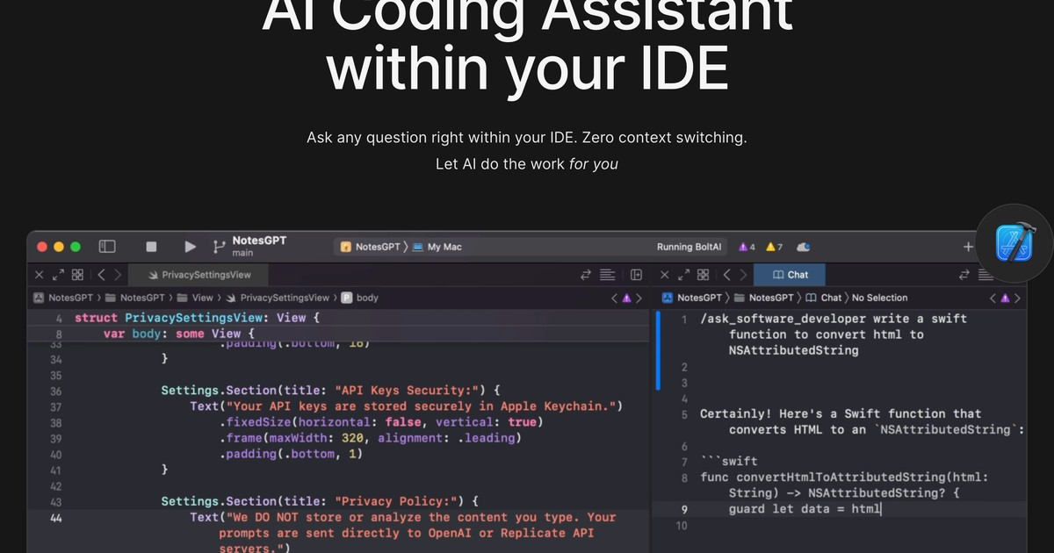Jump to next issue in left editor

pos(639,298)
